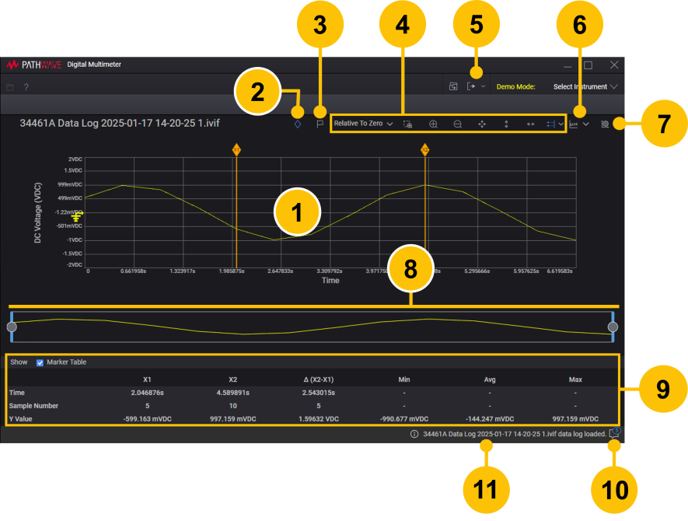Click X2 time value '4.589891s'

pyautogui.click(x=233, y=393)
